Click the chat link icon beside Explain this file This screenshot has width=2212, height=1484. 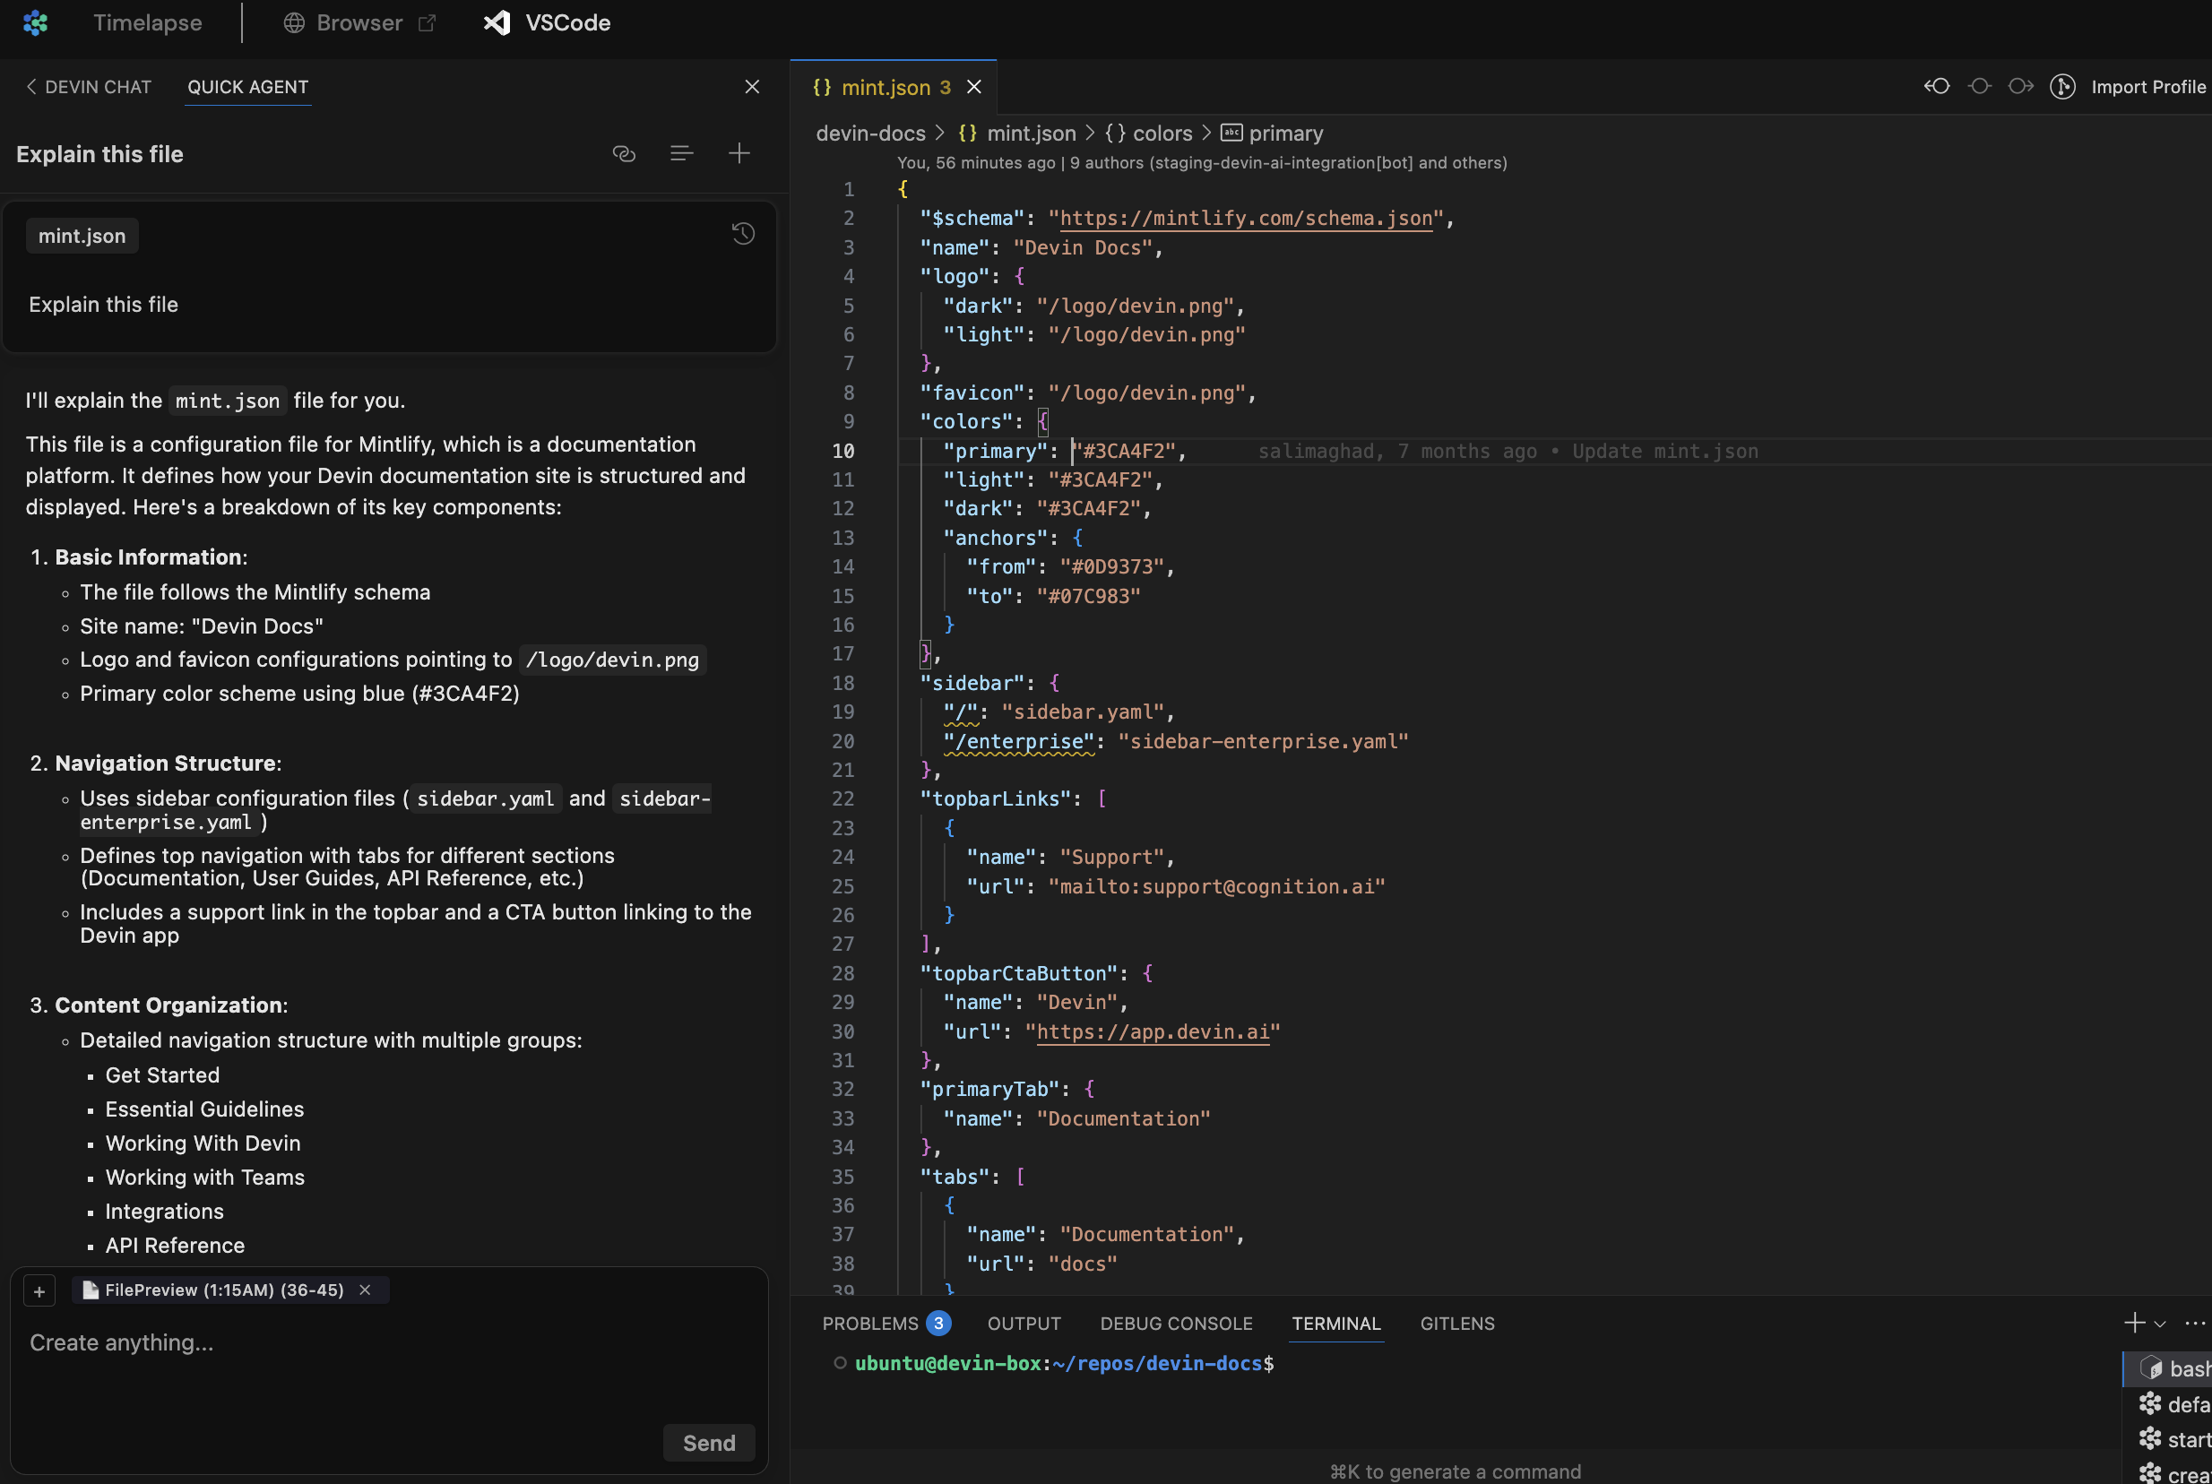tap(624, 153)
